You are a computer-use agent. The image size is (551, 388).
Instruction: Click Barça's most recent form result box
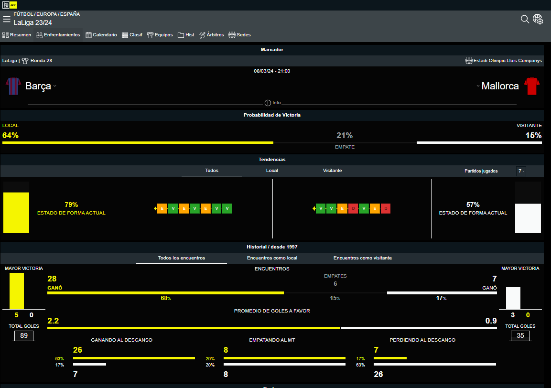tap(162, 209)
